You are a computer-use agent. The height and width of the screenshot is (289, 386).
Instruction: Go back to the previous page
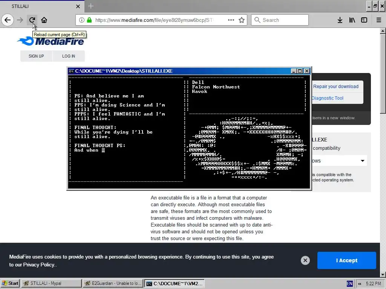click(8, 20)
